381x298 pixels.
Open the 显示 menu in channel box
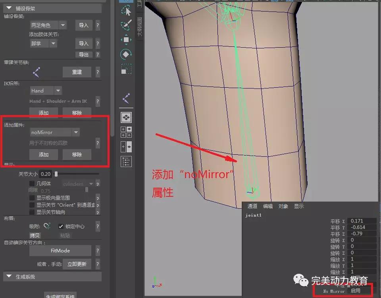(x=299, y=206)
